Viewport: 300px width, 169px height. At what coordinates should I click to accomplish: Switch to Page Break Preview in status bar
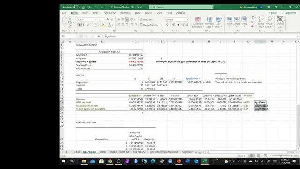point(265,156)
